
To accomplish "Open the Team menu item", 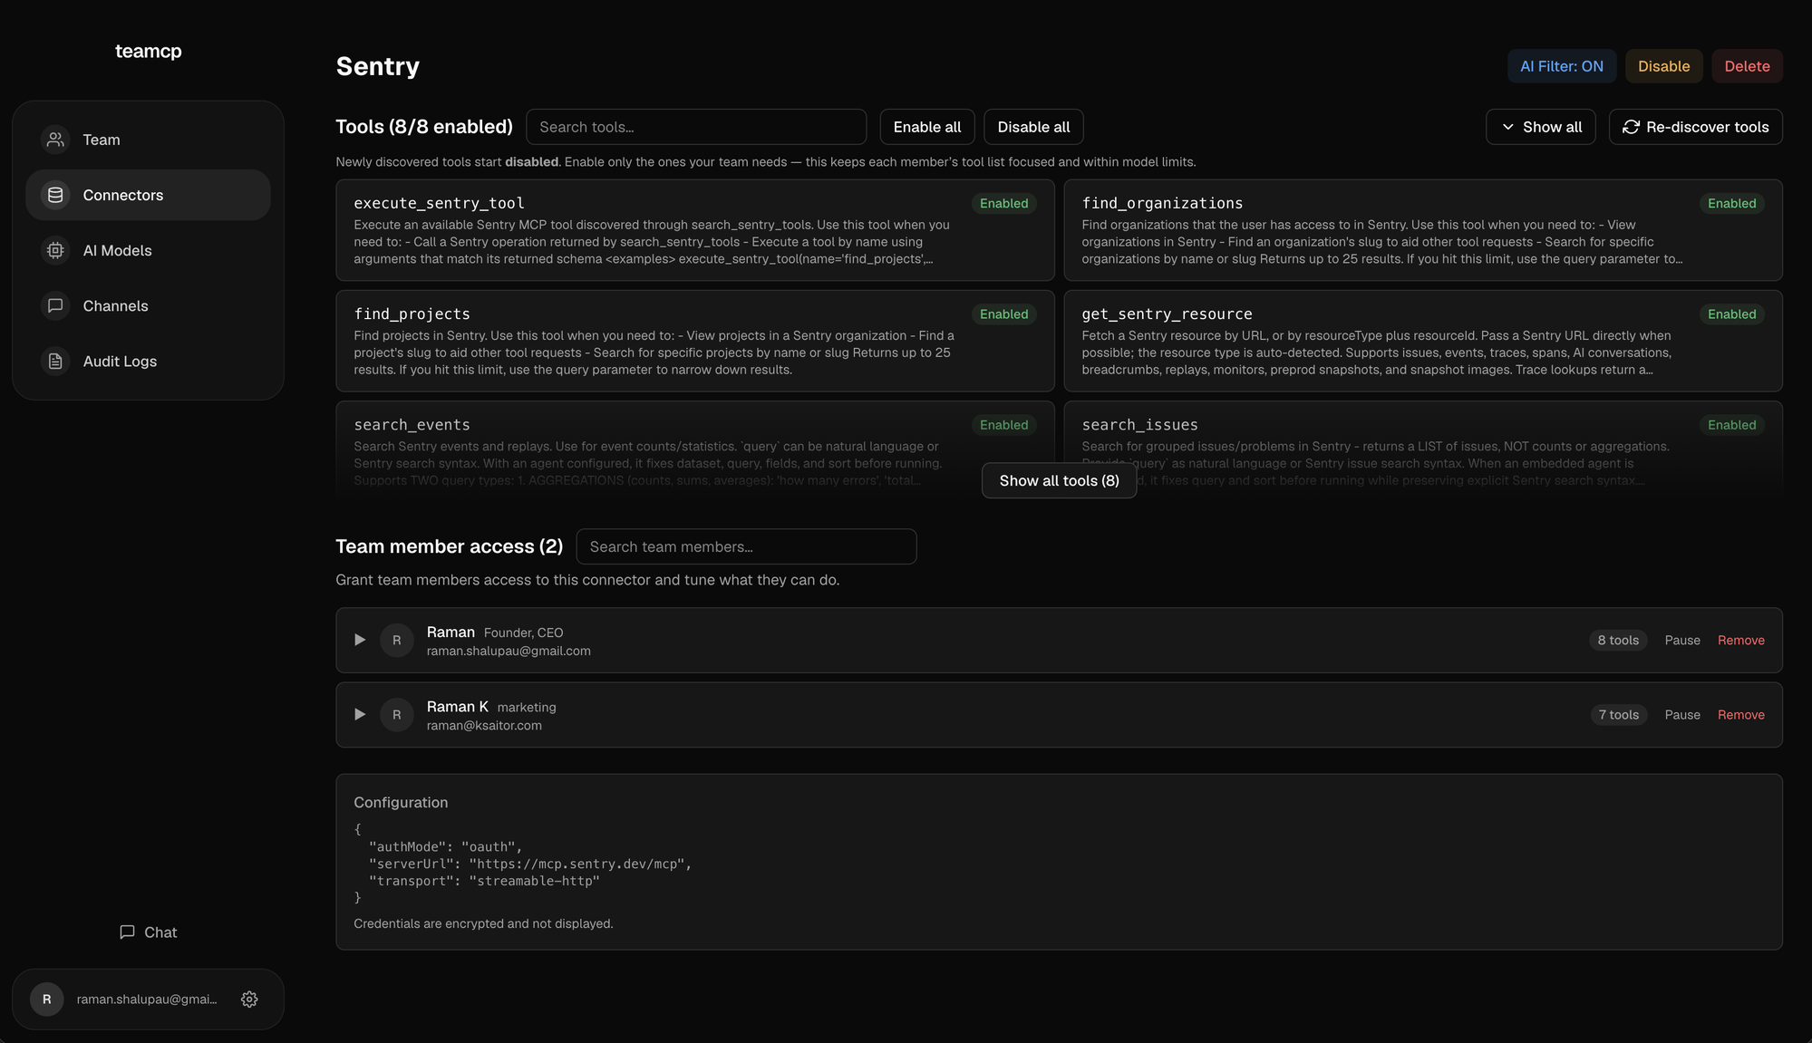I will click(x=148, y=140).
